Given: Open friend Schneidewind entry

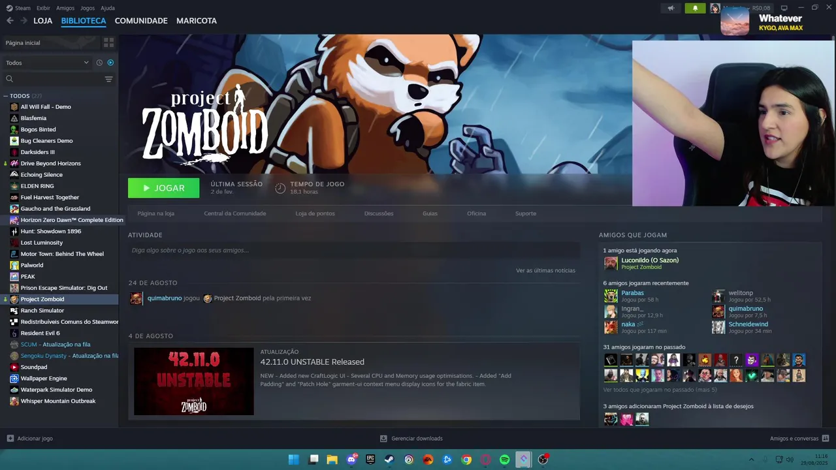Looking at the screenshot, I should click(x=748, y=324).
